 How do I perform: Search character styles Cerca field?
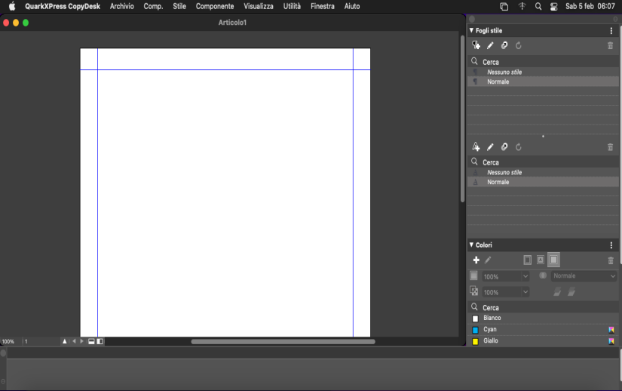543,162
